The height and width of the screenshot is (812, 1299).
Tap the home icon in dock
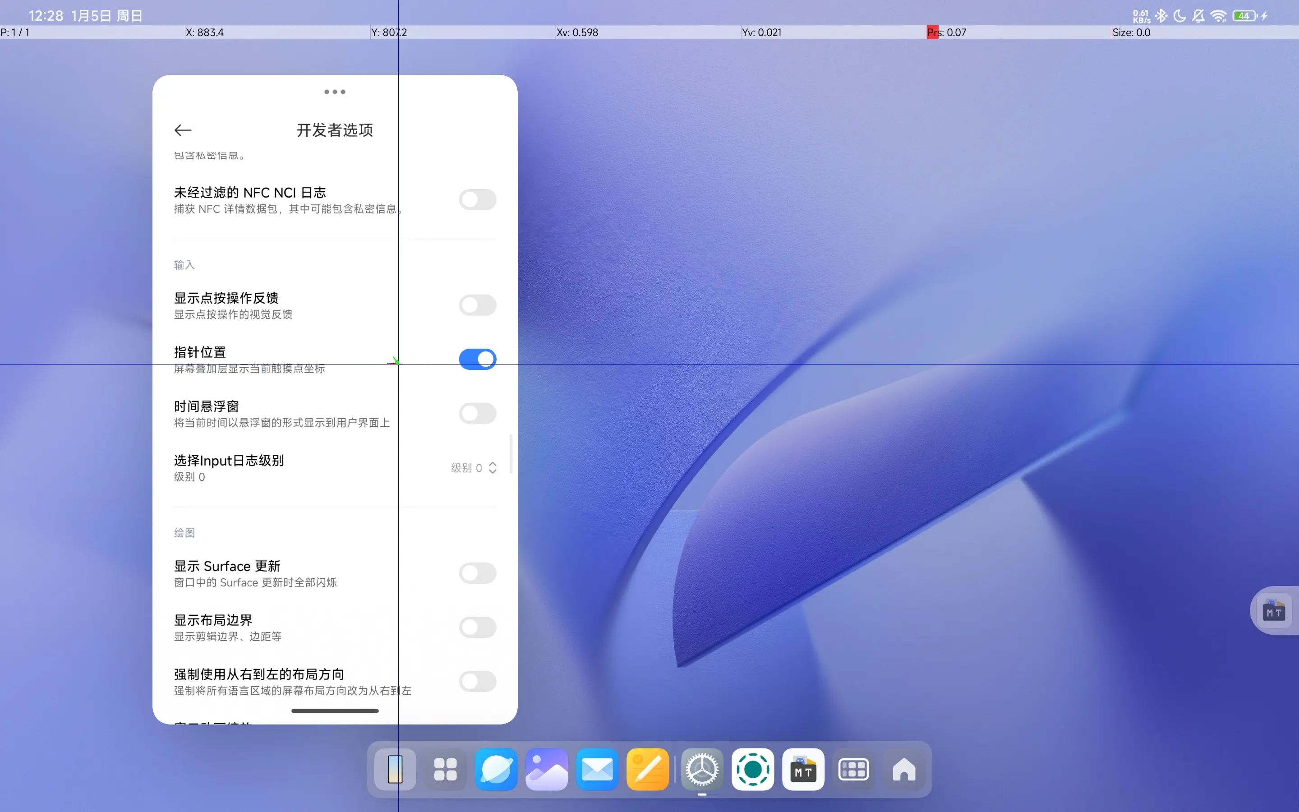[x=904, y=770]
